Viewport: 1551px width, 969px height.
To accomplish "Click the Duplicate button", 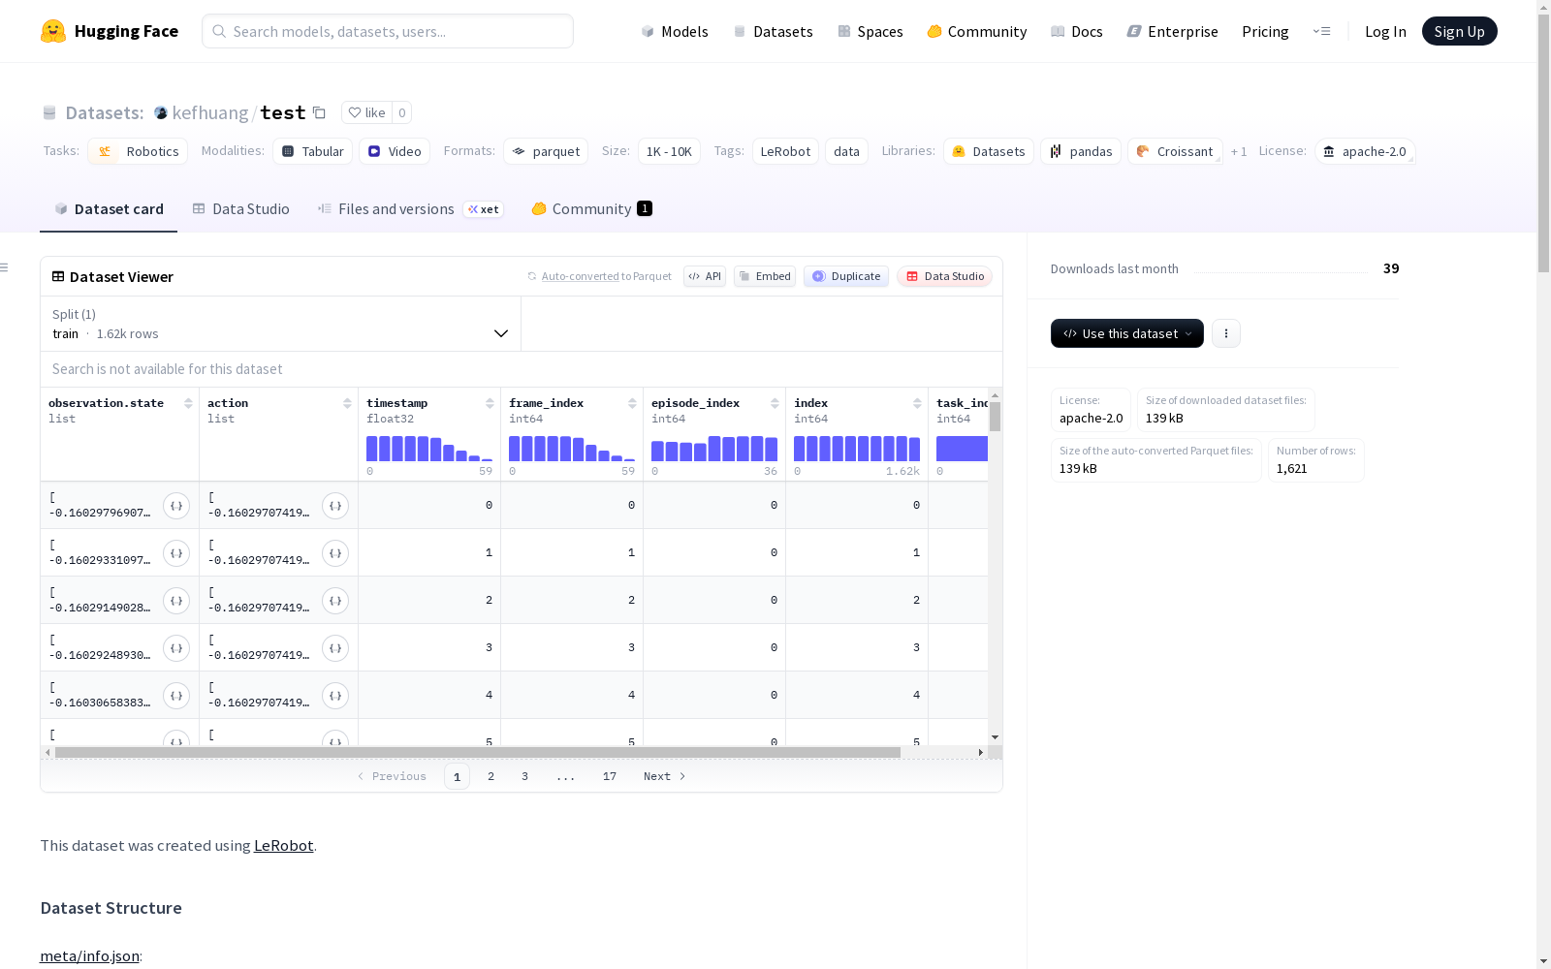I will point(846,276).
